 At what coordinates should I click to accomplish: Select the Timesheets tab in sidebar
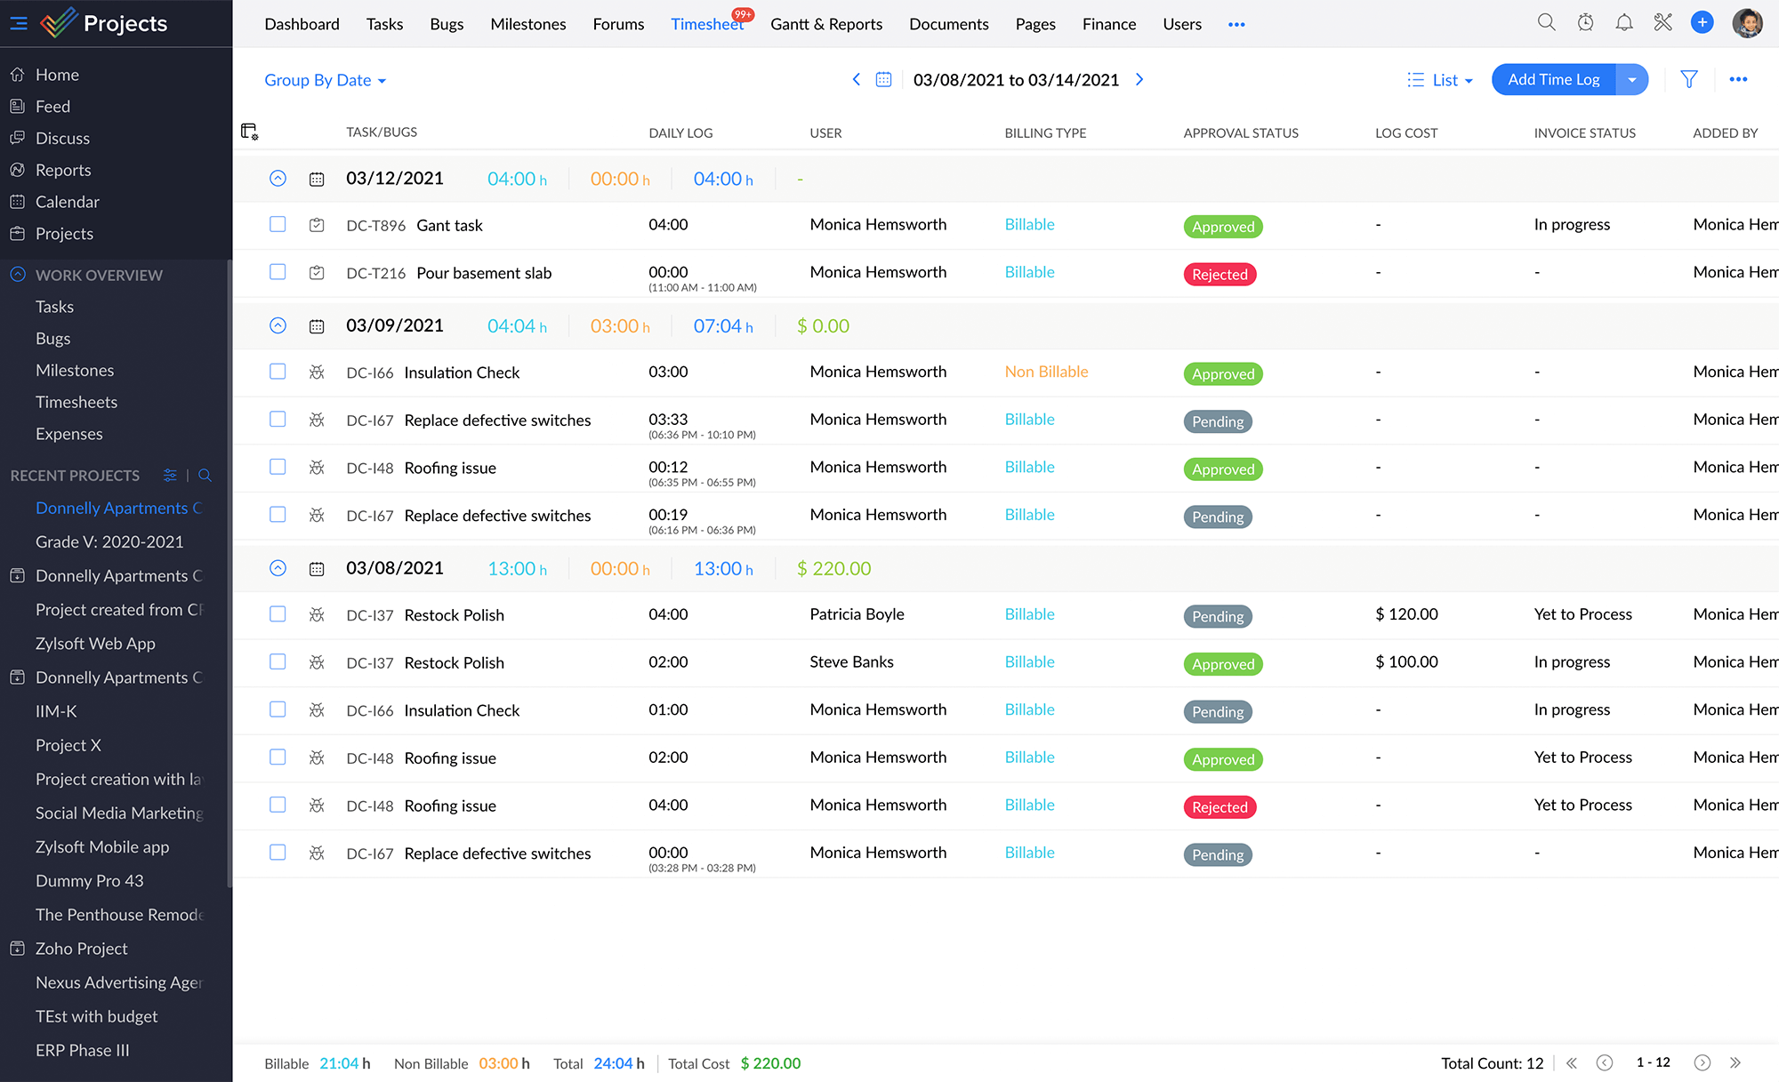click(76, 401)
